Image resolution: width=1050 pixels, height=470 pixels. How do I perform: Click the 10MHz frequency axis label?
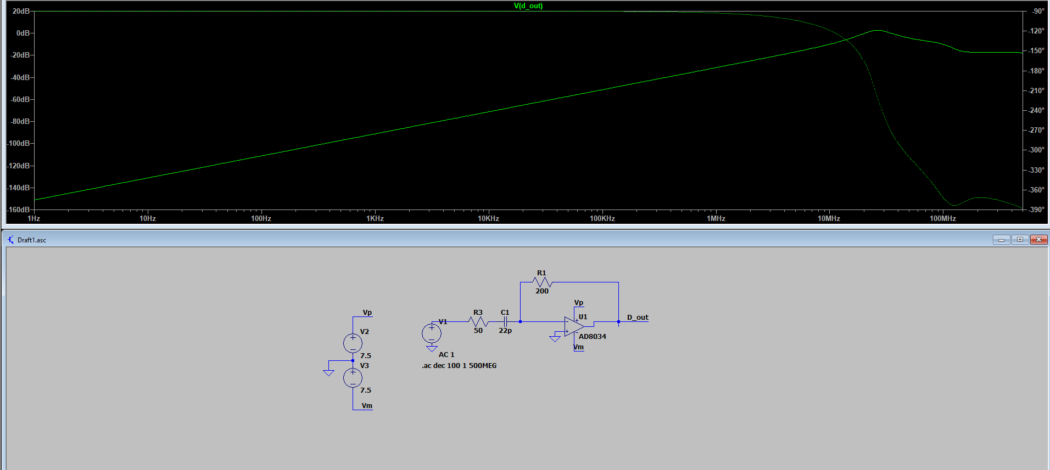pos(829,218)
